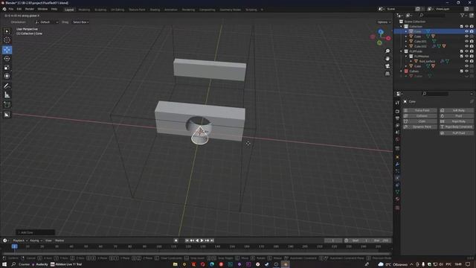
Task: Open Object Data green triangle tab
Action: 397,192
